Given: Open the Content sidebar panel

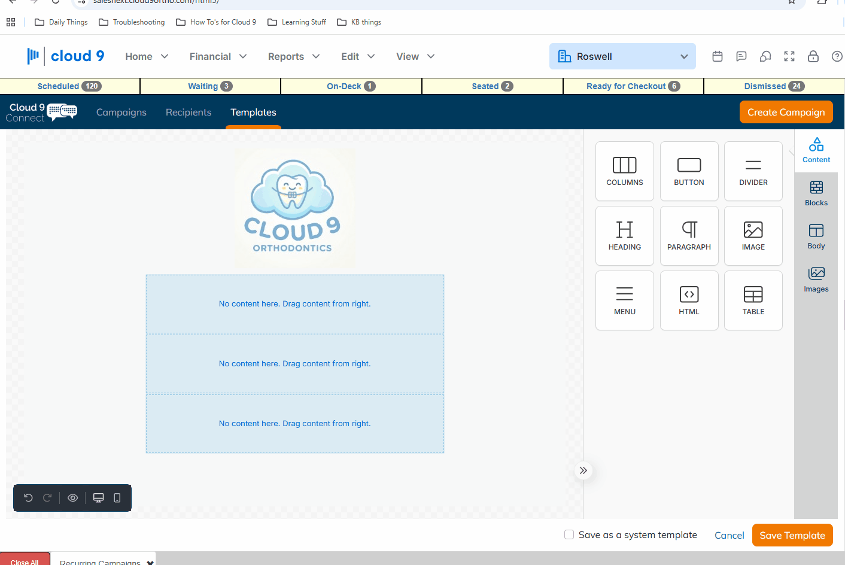Looking at the screenshot, I should tap(816, 151).
